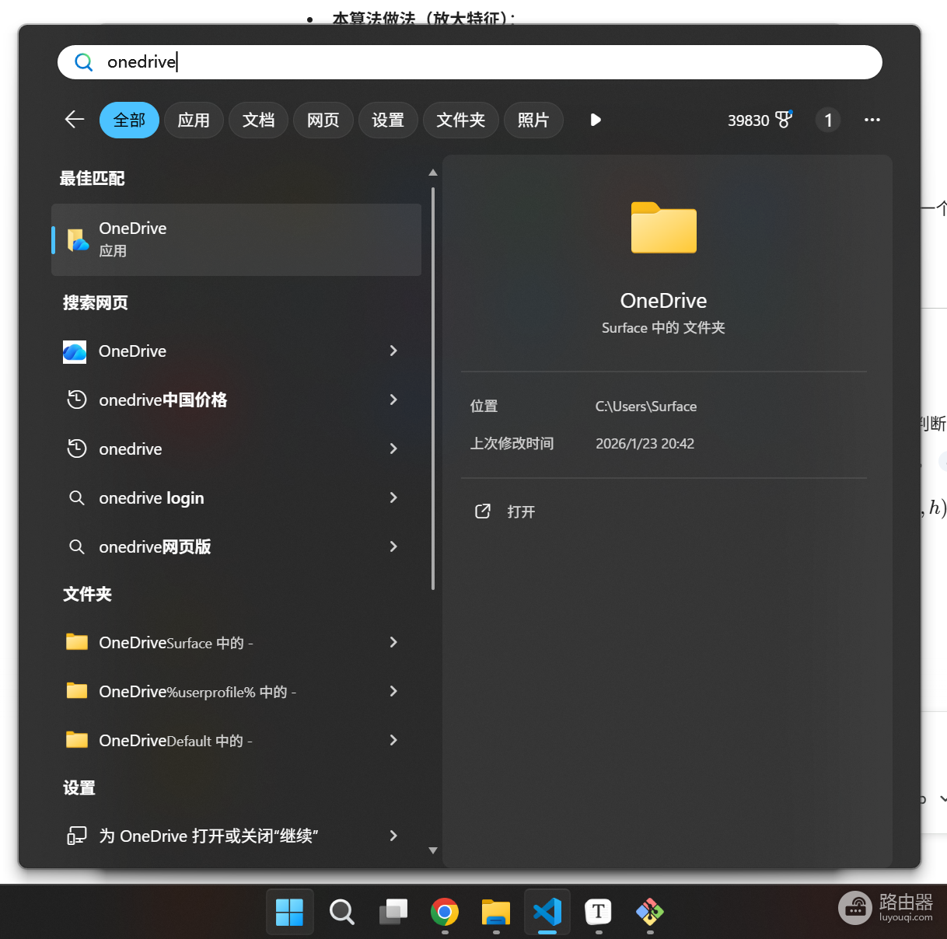Open Typora T icon on taskbar
This screenshot has height=939, width=947.
point(599,912)
